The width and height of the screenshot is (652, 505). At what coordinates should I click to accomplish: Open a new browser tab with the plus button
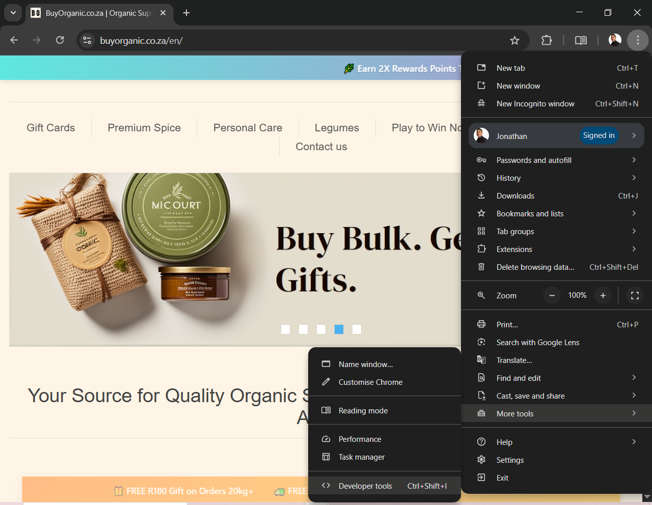[x=186, y=13]
